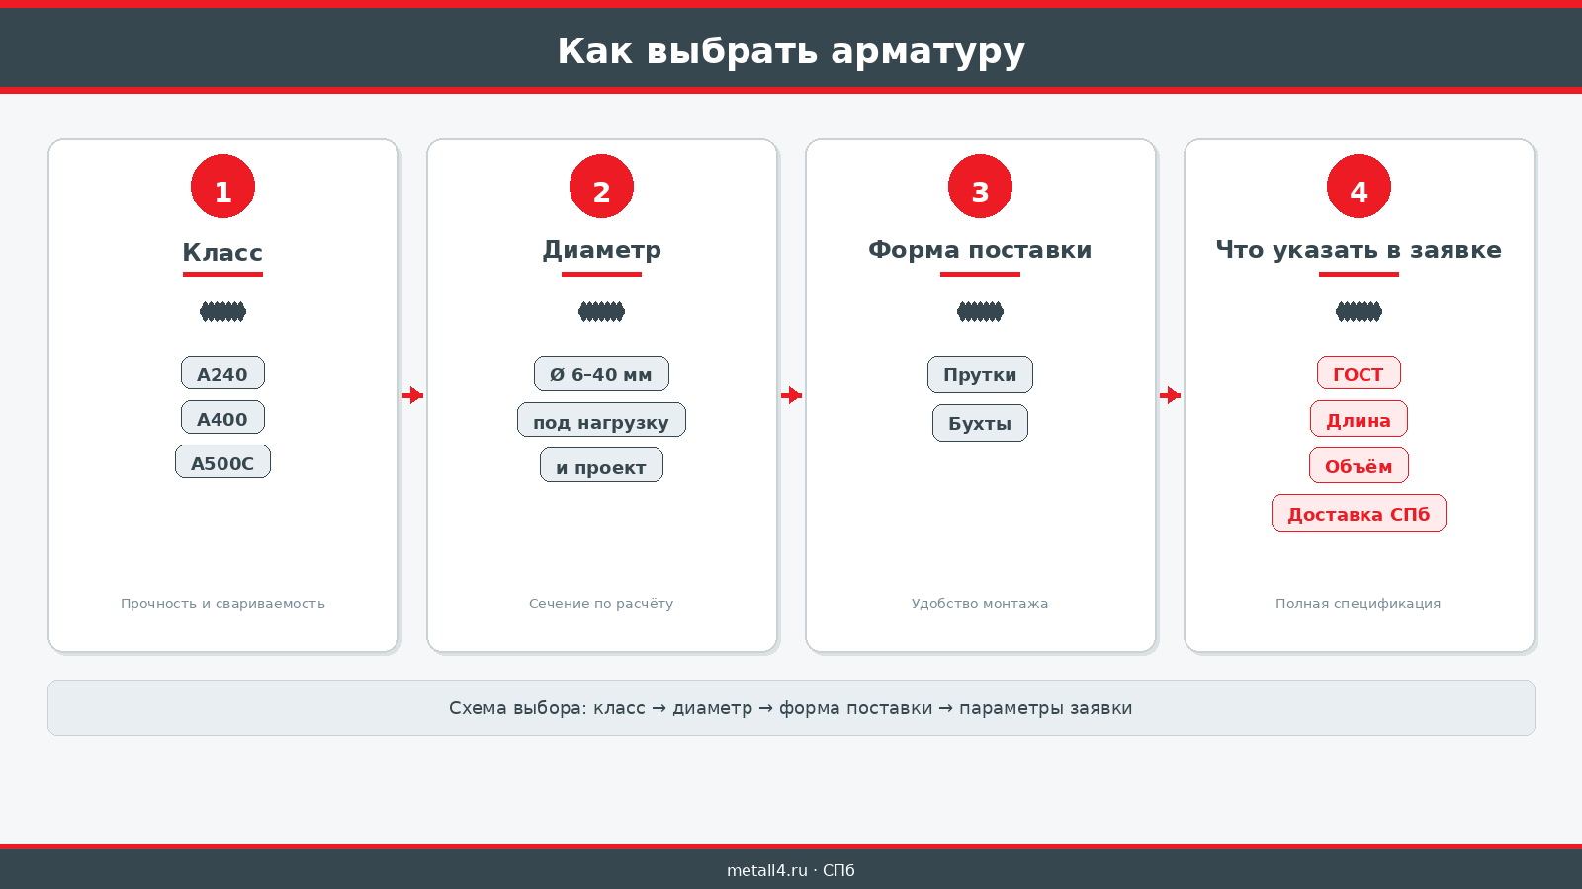1582x889 pixels.
Task: Click the rebar icon under Класс
Action: (x=222, y=312)
